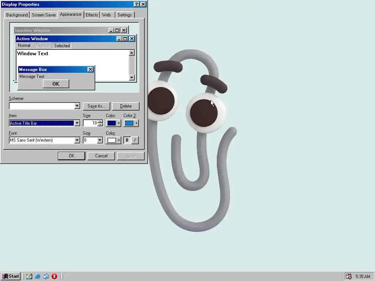
Task: Open Internet Explorer from quick launch
Action: click(x=38, y=277)
